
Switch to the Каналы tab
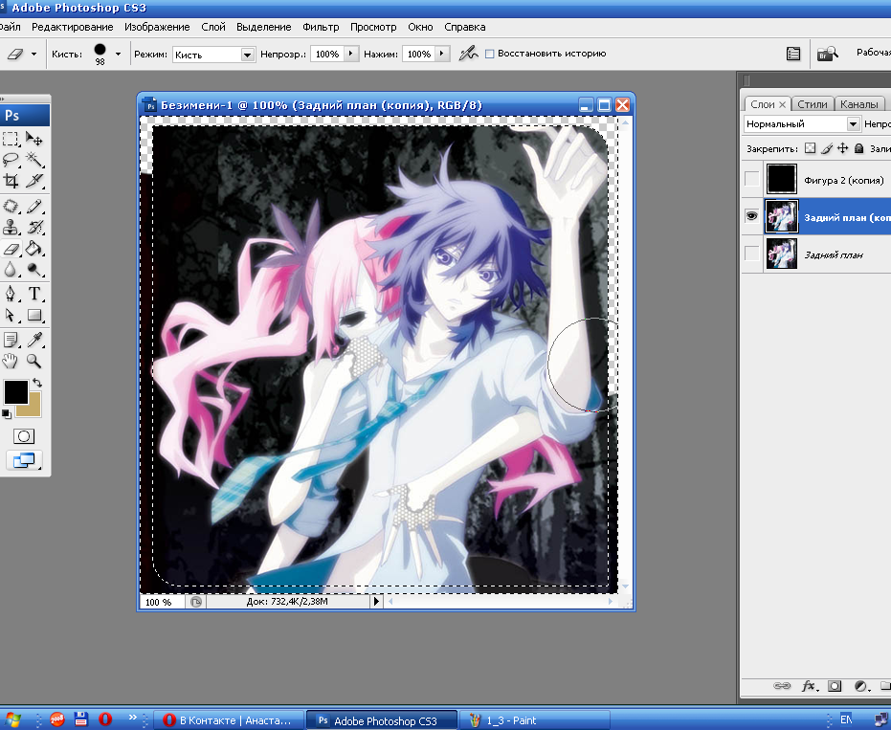click(859, 104)
